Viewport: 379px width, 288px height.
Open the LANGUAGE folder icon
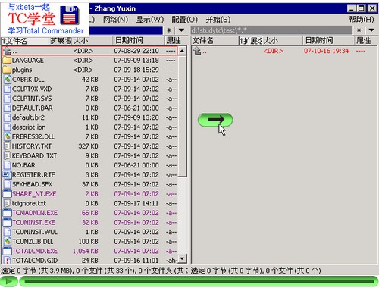pyautogui.click(x=7, y=61)
